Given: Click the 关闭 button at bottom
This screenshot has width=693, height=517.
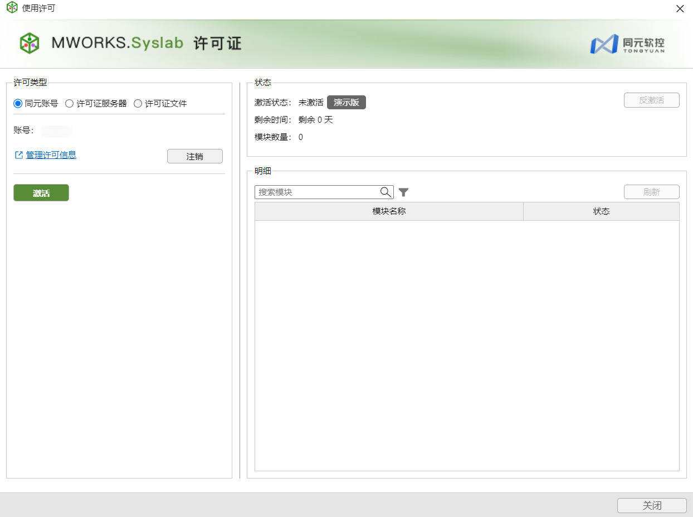Looking at the screenshot, I should point(651,505).
